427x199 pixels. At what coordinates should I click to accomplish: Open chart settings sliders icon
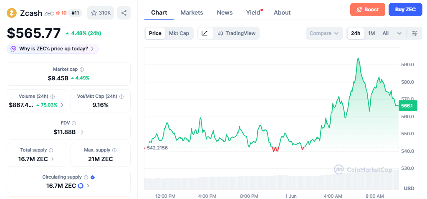(x=415, y=33)
